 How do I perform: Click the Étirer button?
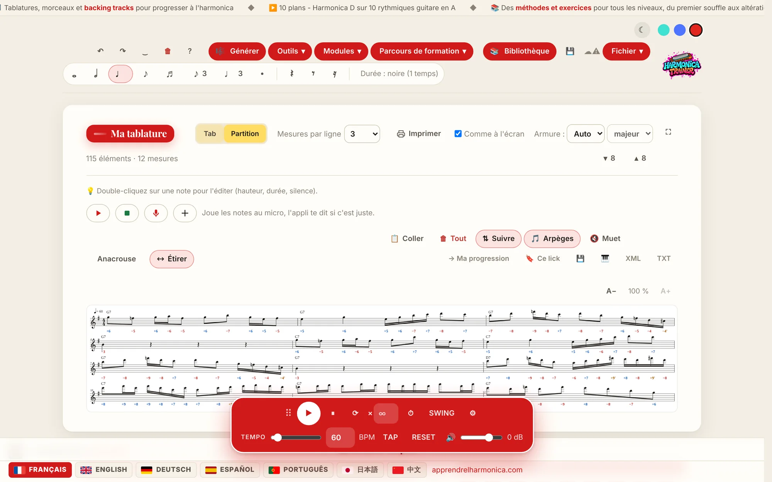click(x=172, y=259)
